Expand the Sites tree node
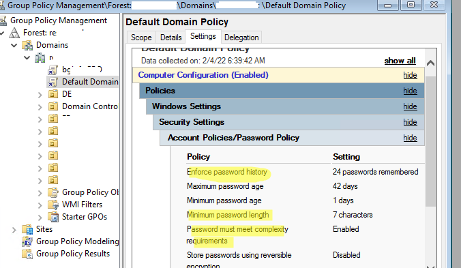461x268 pixels. [14, 230]
